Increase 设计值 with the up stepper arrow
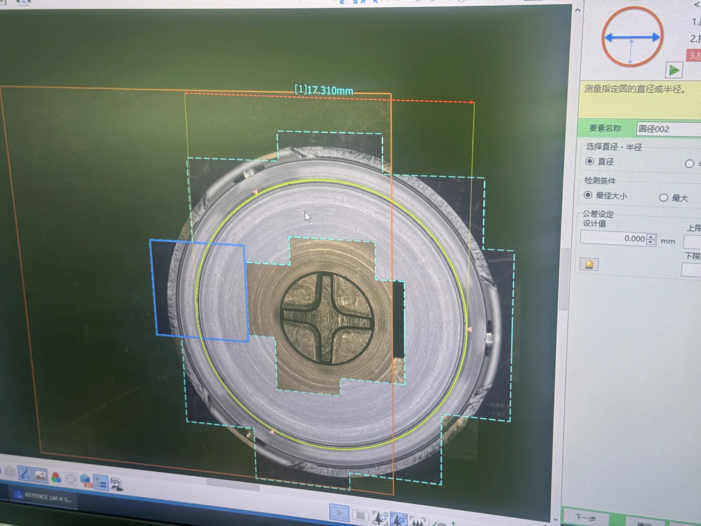Screen dimensions: 701x526 pos(651,236)
